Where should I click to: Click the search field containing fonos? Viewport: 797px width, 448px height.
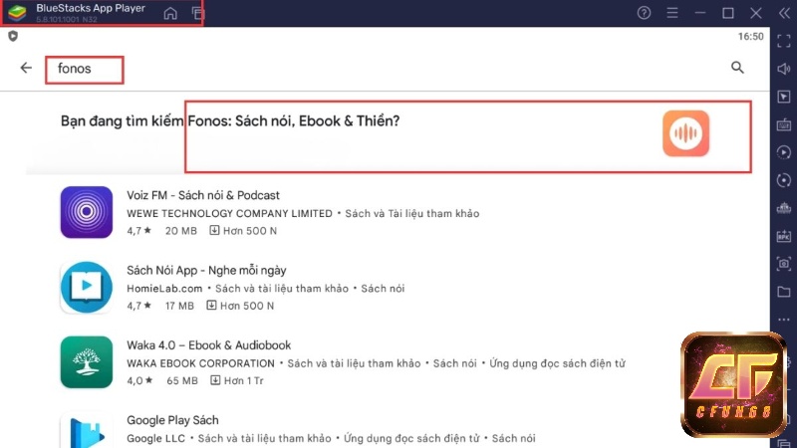click(85, 70)
